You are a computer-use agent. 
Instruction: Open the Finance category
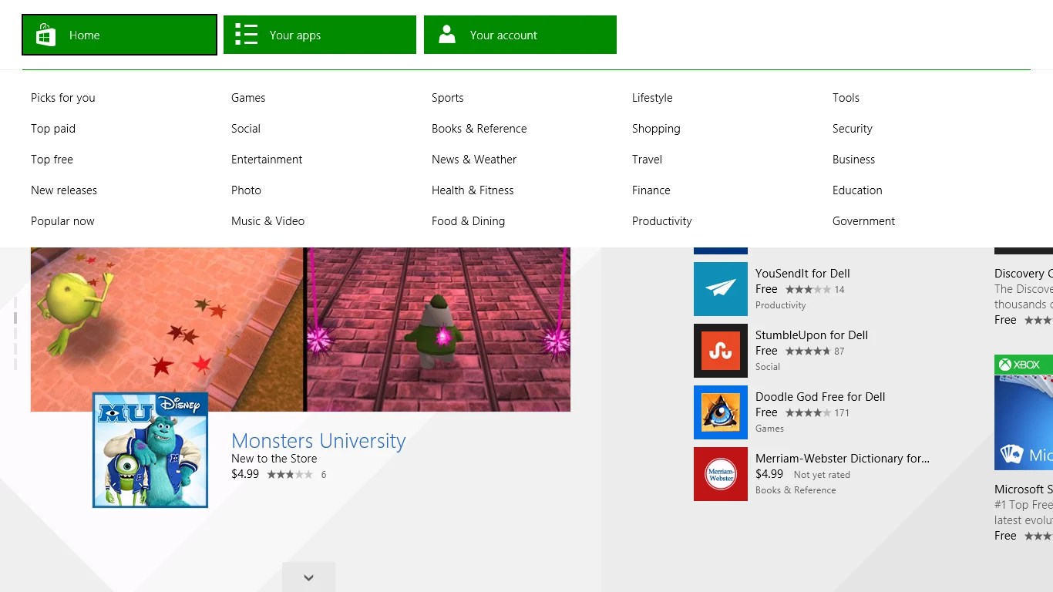pos(651,190)
